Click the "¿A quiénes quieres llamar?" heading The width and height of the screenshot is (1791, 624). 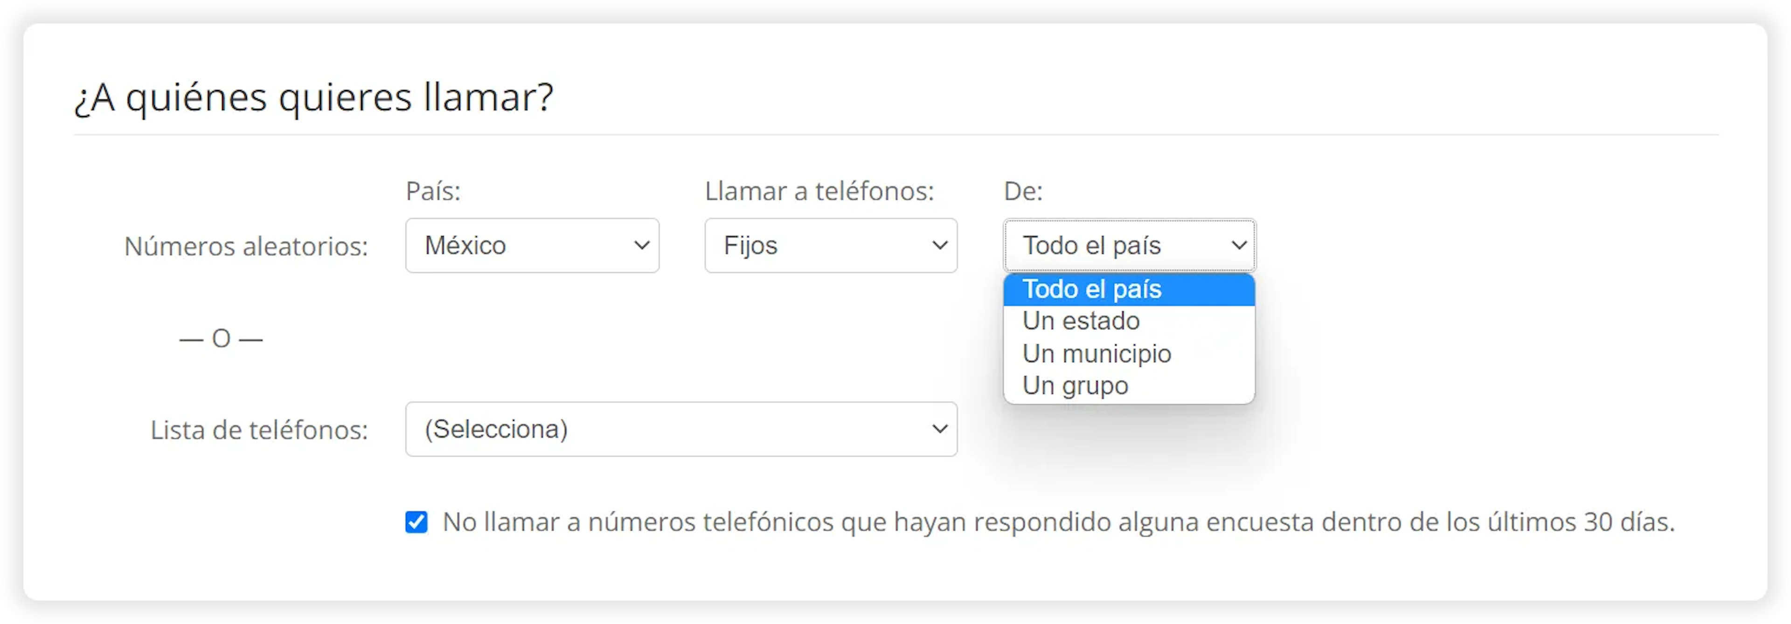(313, 97)
